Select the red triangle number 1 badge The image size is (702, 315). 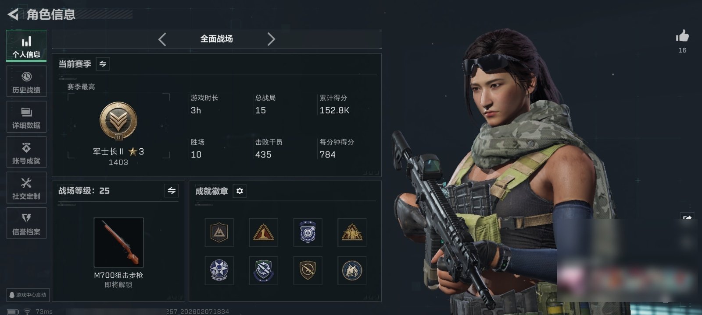(x=263, y=232)
